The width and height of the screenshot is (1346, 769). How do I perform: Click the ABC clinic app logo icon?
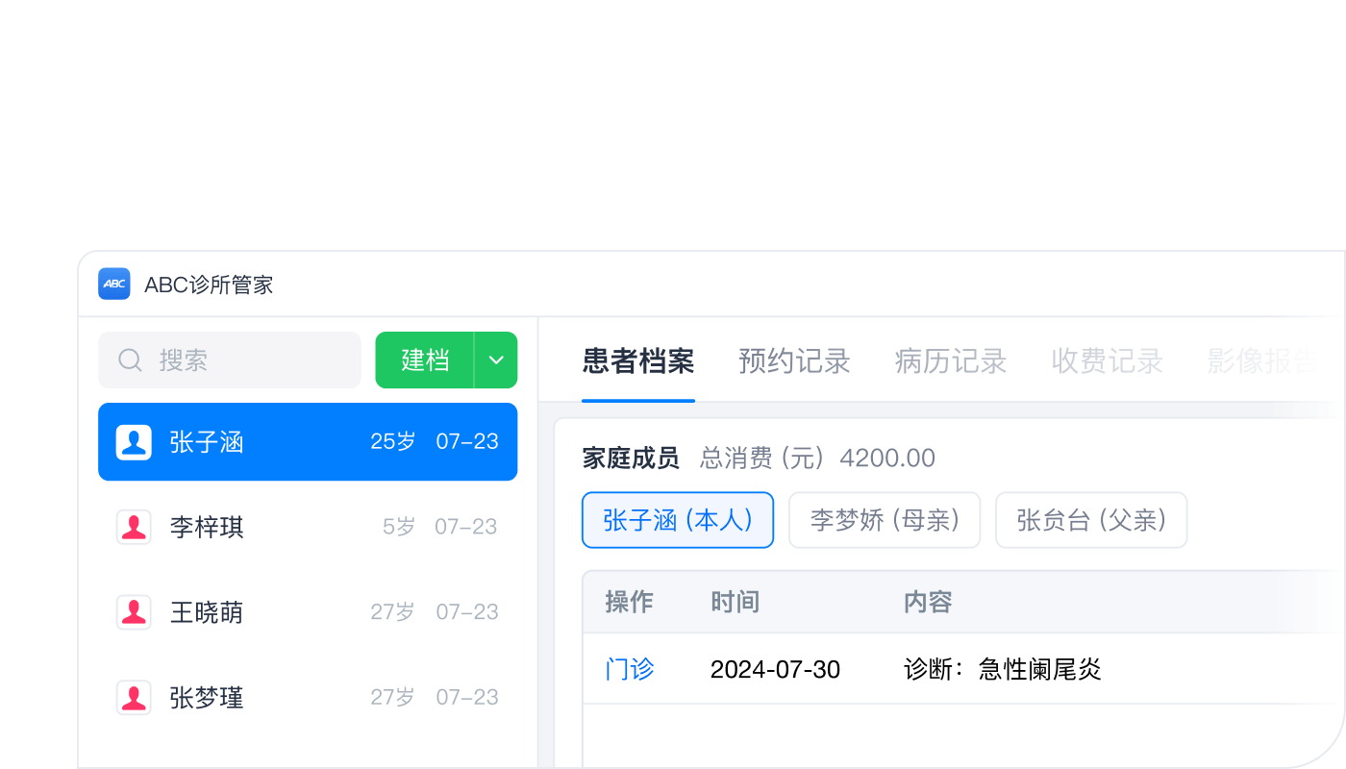113,285
